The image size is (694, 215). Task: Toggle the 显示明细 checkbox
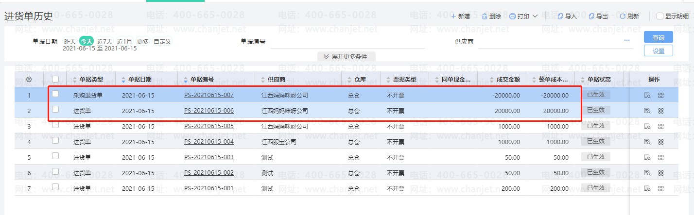pyautogui.click(x=660, y=16)
